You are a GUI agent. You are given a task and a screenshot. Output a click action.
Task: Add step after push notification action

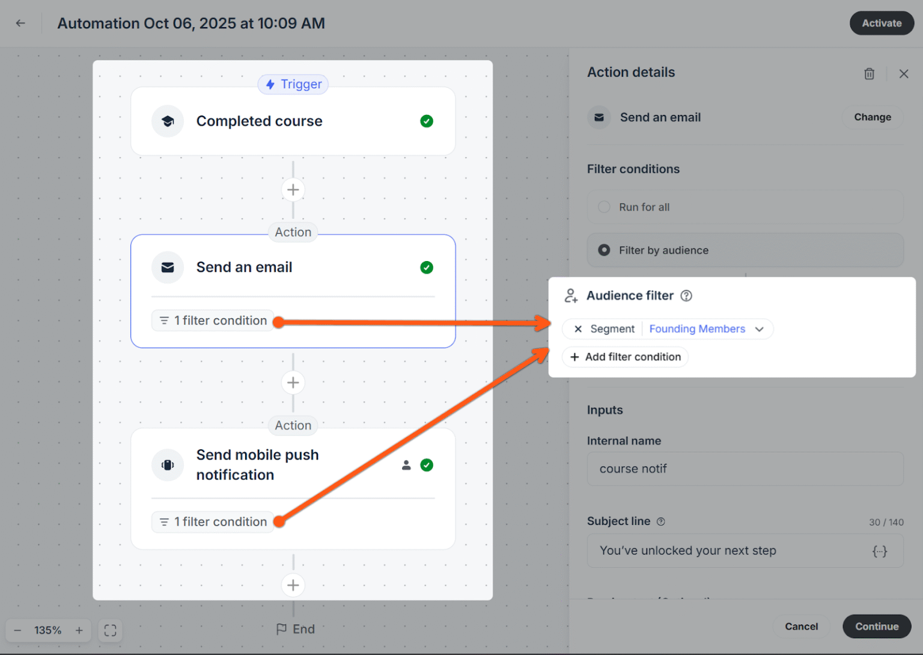[293, 585]
